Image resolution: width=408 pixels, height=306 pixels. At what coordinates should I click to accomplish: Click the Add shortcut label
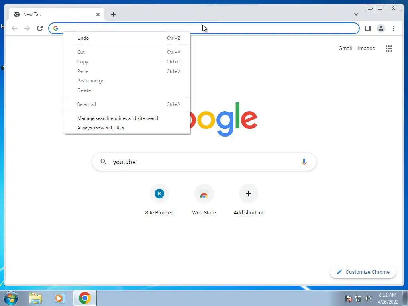pos(249,213)
